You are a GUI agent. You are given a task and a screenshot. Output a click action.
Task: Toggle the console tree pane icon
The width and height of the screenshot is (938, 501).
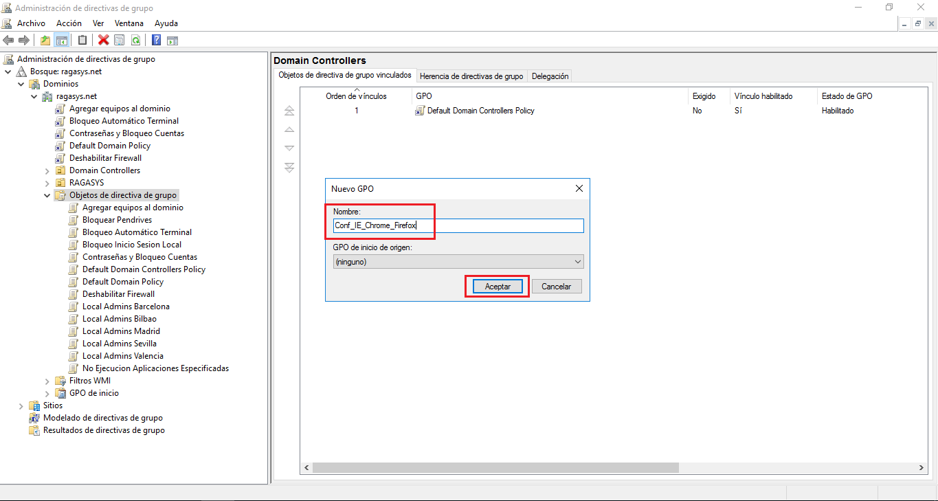coord(62,39)
